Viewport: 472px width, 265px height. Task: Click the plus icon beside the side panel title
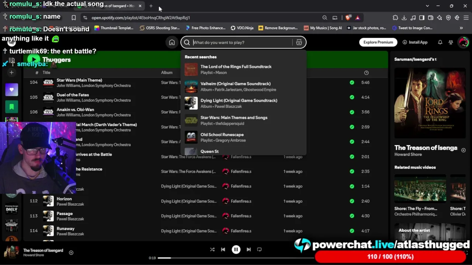464,150
